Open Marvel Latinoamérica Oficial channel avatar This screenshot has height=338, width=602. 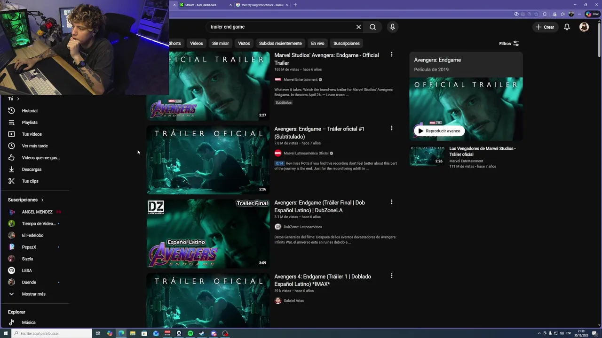point(278,153)
